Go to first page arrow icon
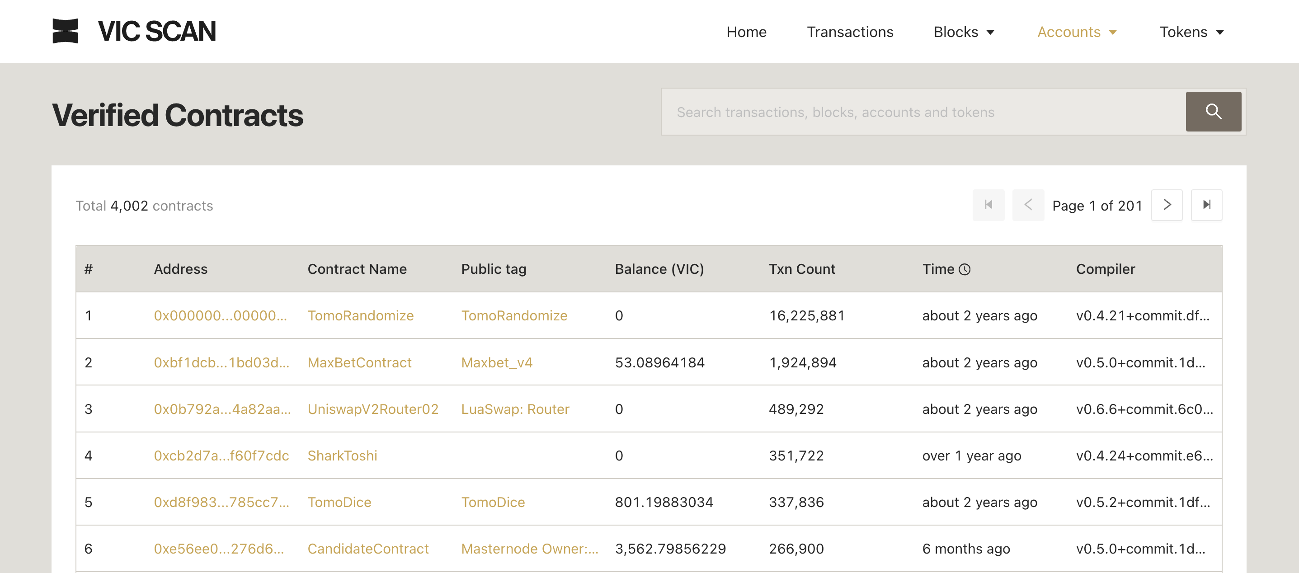 pos(988,205)
